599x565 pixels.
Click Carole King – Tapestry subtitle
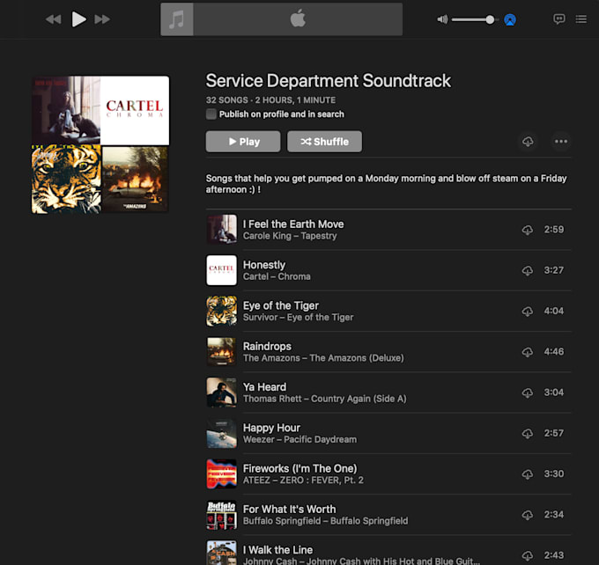tap(290, 236)
